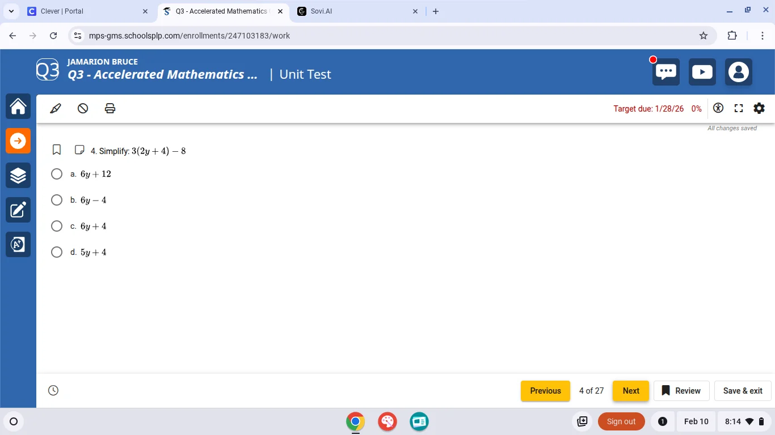The height and width of the screenshot is (435, 775).
Task: Click the answer eliminator strike-out icon
Action: pyautogui.click(x=83, y=108)
